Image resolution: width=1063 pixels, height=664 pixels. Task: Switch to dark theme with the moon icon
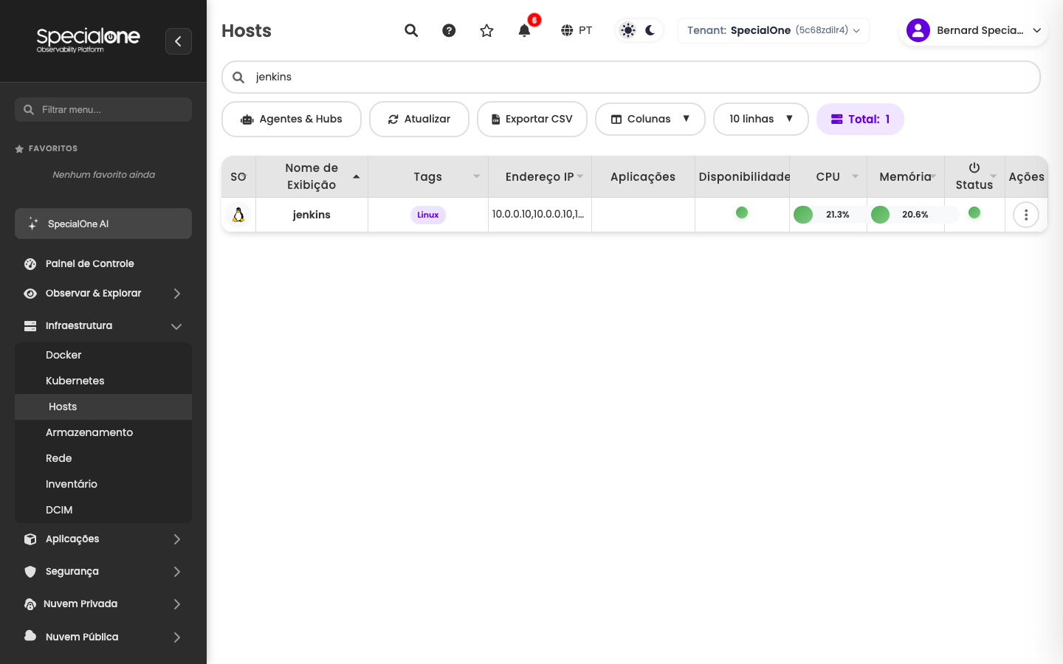[x=650, y=30]
